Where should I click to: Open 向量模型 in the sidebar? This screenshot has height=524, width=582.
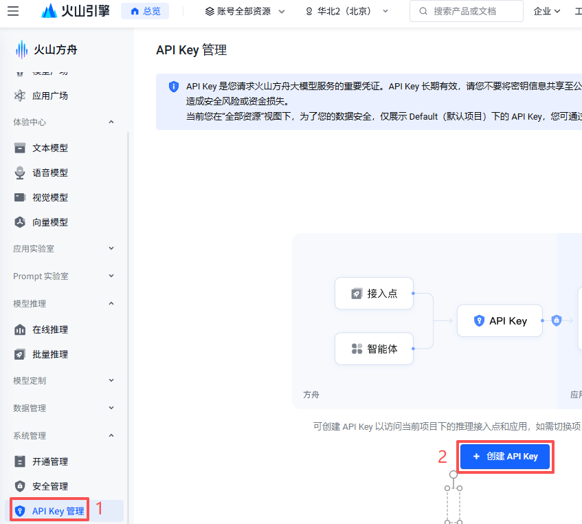(49, 222)
